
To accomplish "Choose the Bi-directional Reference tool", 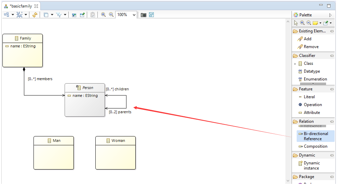I will pyautogui.click(x=315, y=136).
